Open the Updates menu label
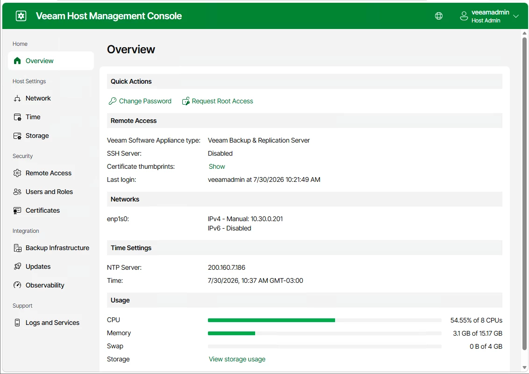Screen dimensions: 529x374 (x=38, y=266)
